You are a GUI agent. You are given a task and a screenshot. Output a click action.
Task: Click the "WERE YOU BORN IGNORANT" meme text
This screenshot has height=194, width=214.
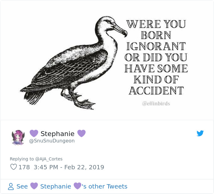156,35
